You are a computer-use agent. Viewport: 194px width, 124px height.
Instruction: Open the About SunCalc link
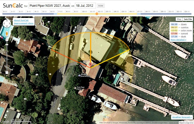pos(21,20)
